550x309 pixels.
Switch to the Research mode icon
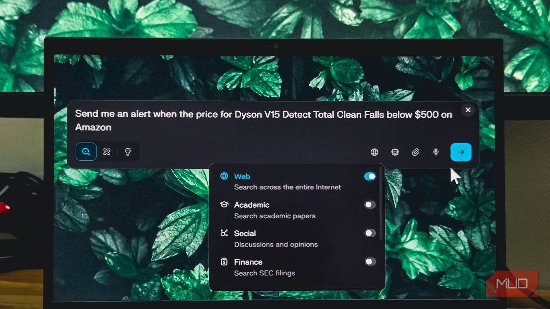coord(107,152)
